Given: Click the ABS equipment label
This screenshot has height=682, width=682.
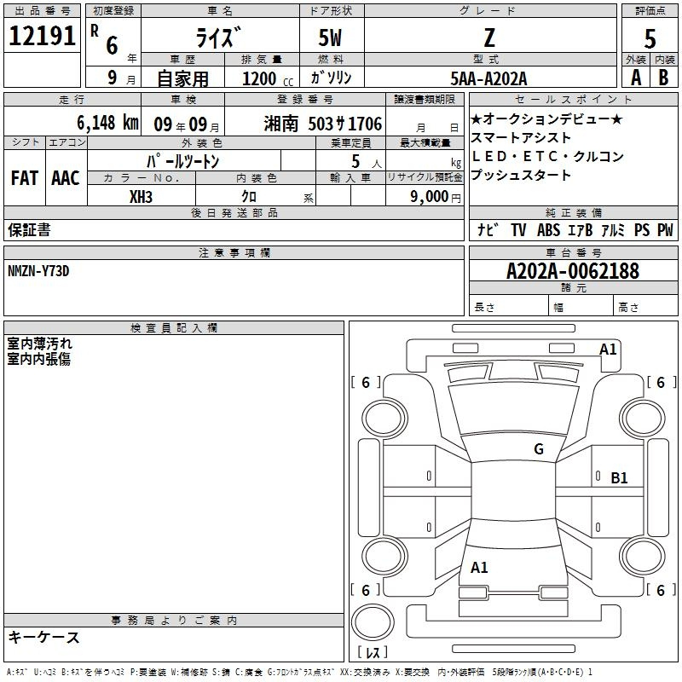Looking at the screenshot, I should pos(548,229).
